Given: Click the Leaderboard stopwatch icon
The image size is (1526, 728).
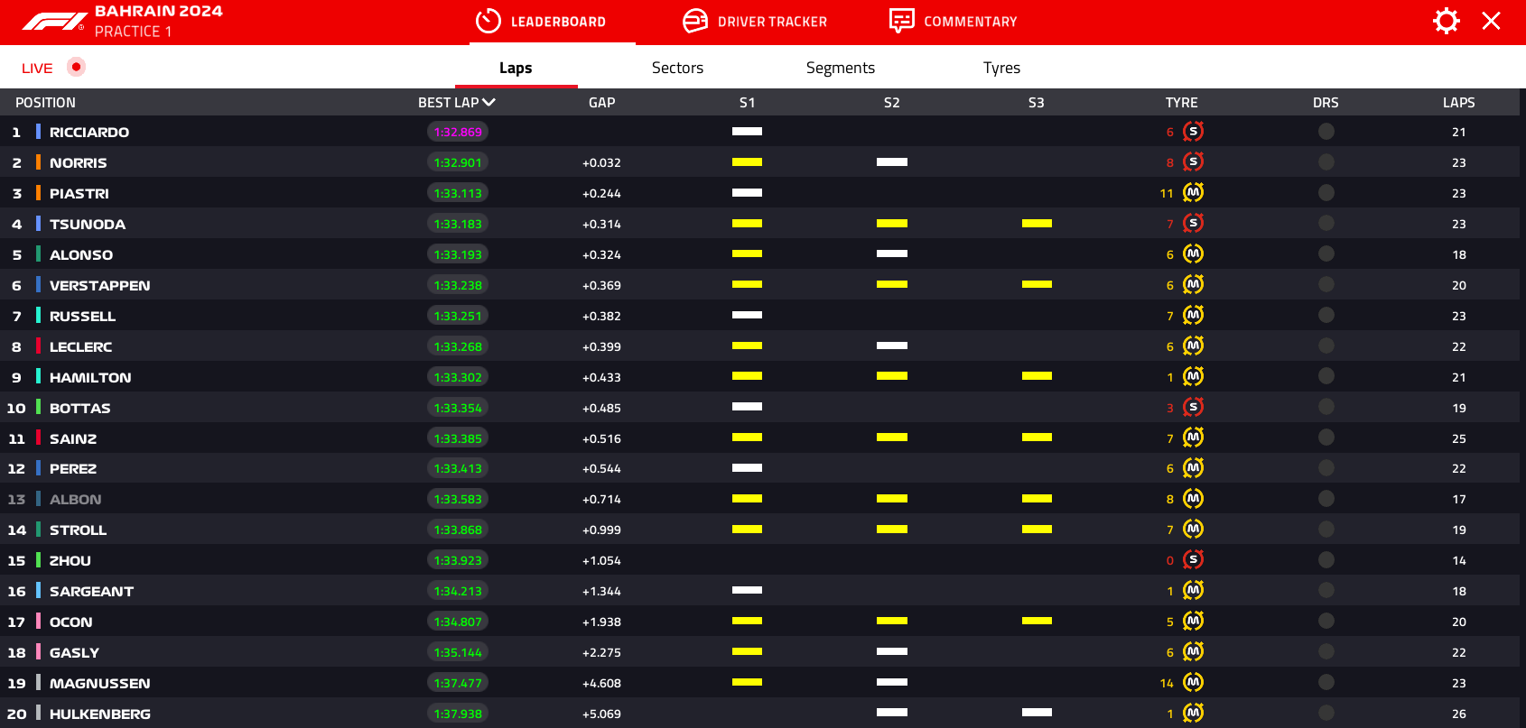Looking at the screenshot, I should 489,21.
